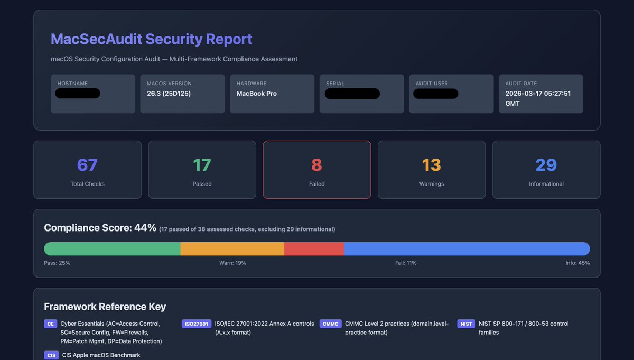Click the Total Checks card
634x360 pixels.
pos(87,169)
